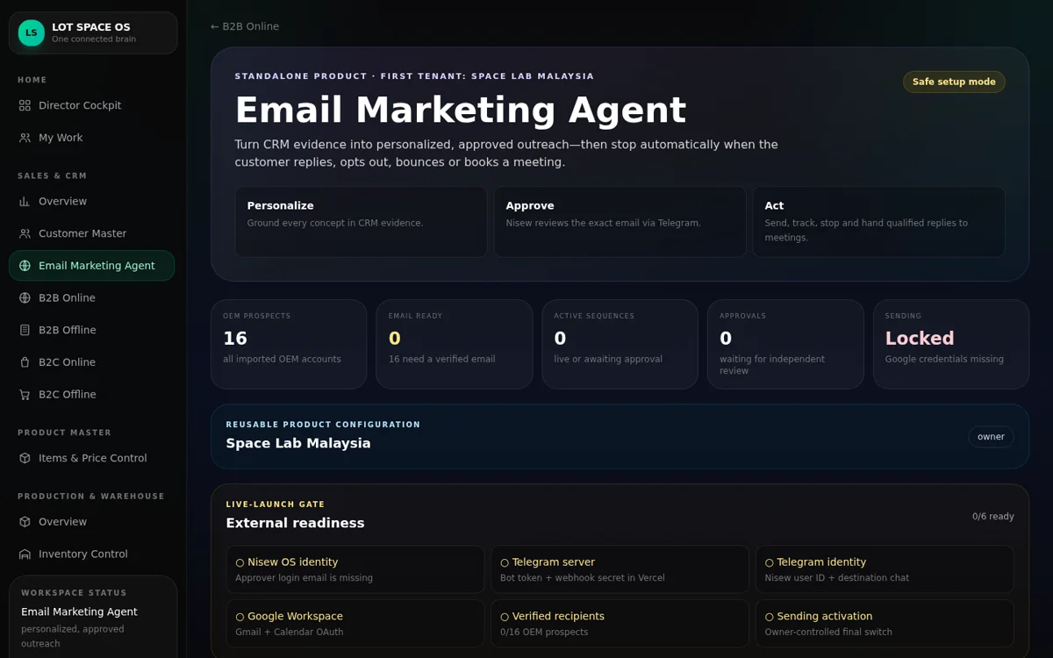Screen dimensions: 1053x658
Task: Click the Telegram identity readiness item
Action: click(885, 569)
